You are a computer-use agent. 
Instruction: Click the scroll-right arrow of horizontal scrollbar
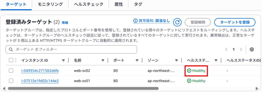257,88
